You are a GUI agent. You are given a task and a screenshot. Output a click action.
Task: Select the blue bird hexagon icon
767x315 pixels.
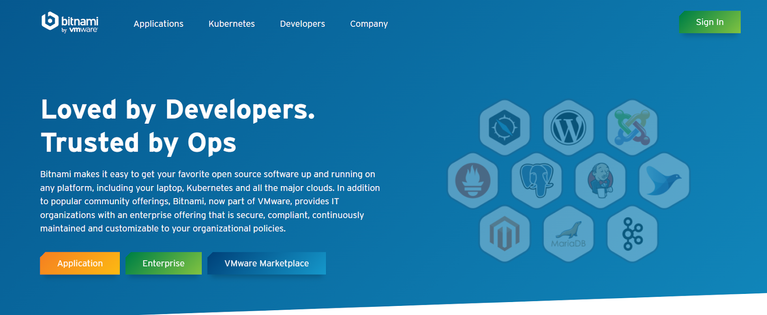coord(664,181)
